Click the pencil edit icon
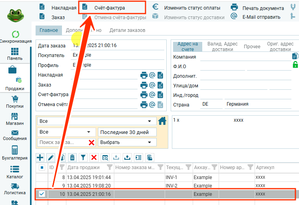 [51, 157]
